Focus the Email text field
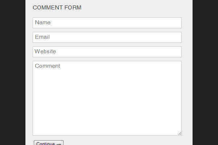Screen dimensions: 218x145 [x=107, y=37]
